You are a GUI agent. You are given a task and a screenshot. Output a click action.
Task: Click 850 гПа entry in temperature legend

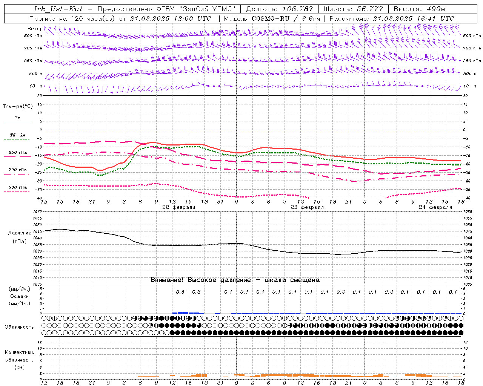pyautogui.click(x=18, y=153)
